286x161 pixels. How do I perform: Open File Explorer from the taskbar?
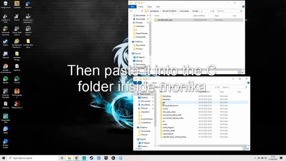70,158
